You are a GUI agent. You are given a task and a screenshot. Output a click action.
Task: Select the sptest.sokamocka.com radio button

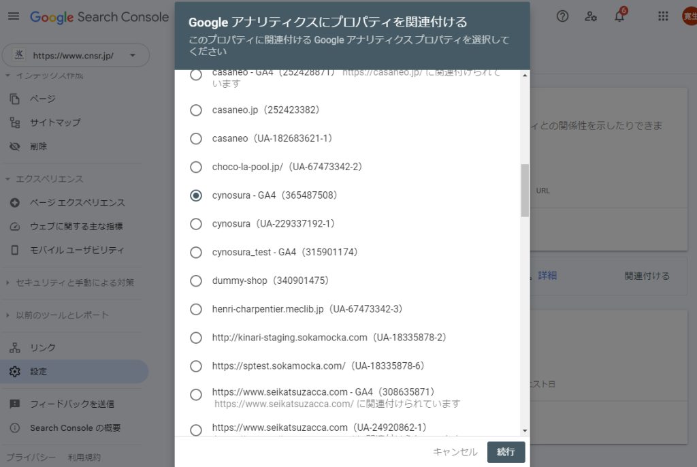195,366
